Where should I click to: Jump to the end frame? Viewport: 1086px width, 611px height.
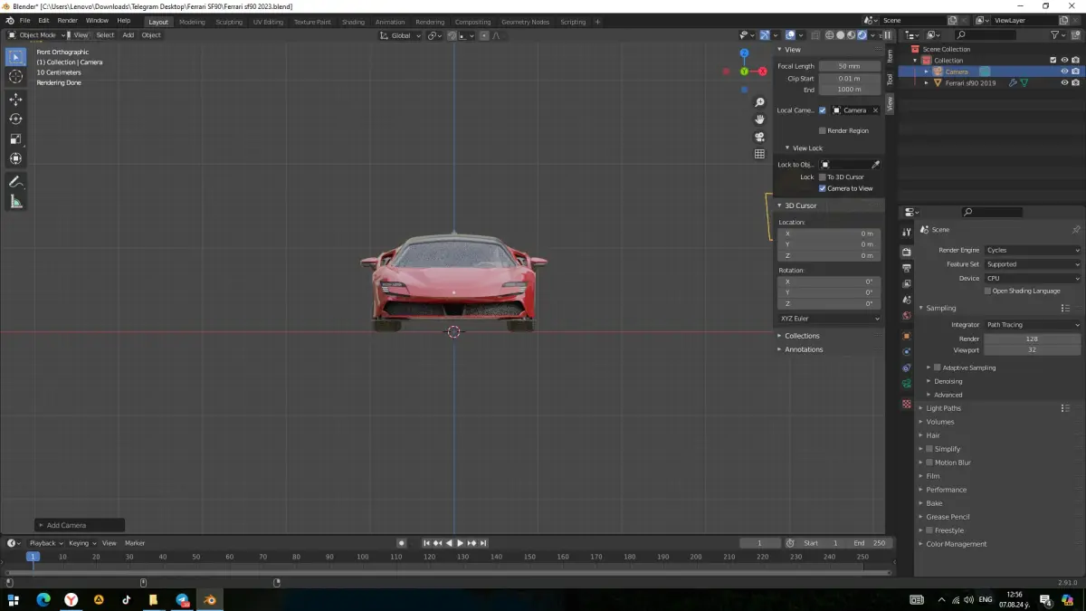(x=484, y=543)
